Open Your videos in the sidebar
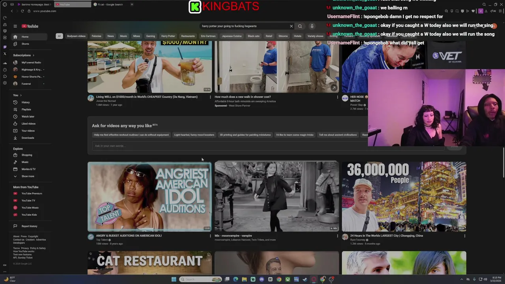505x284 pixels. tap(30, 131)
